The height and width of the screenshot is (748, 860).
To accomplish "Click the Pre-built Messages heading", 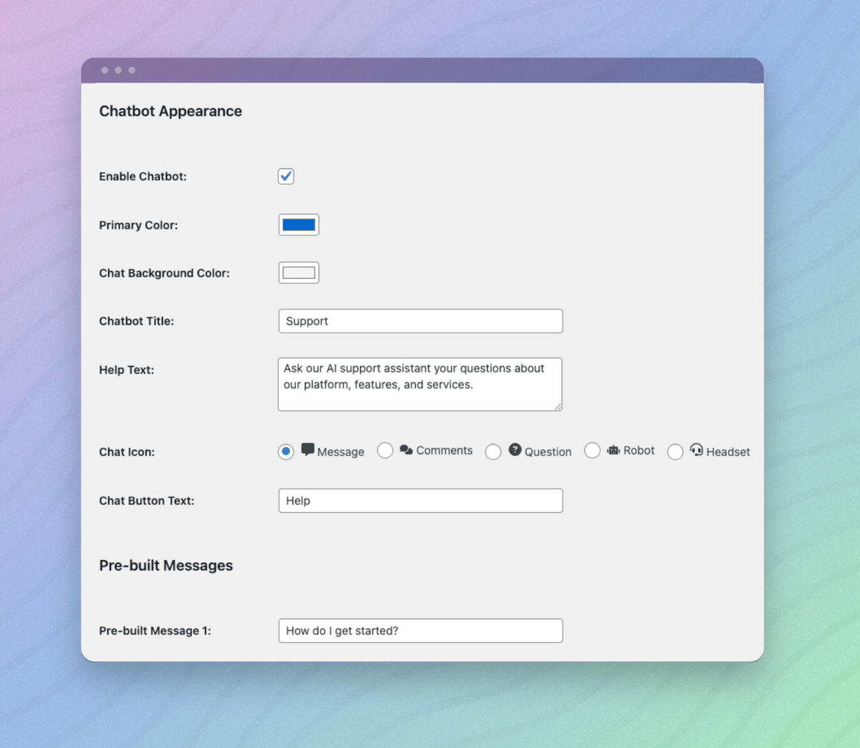I will point(166,565).
